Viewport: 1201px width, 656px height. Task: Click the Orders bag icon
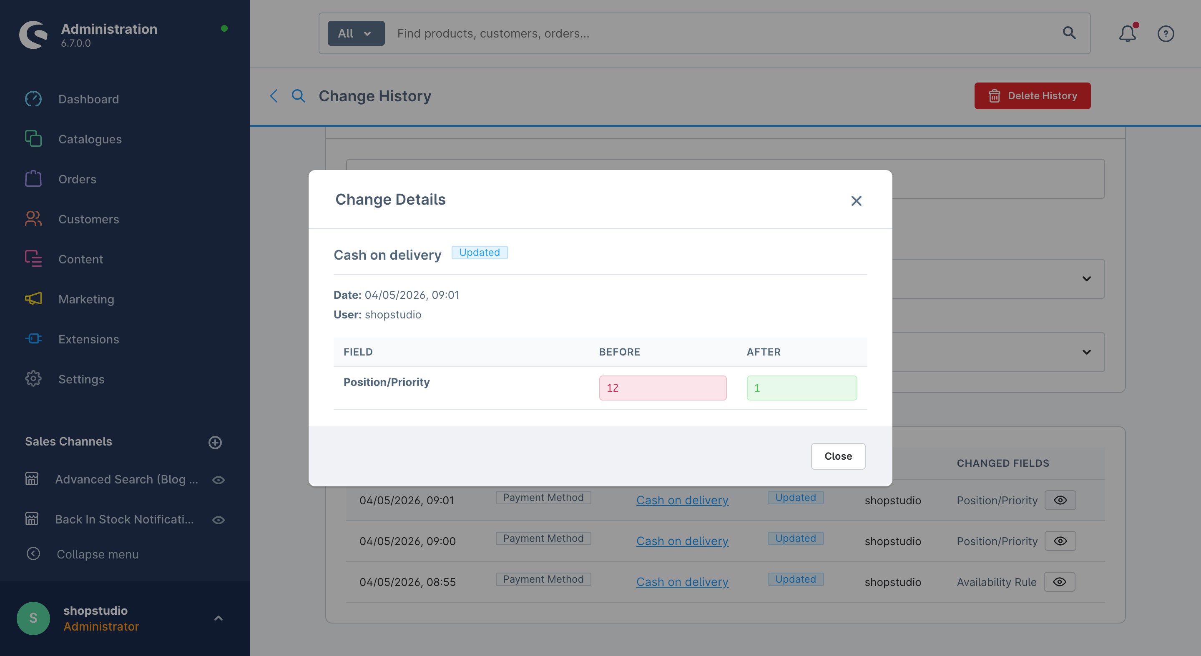[x=33, y=179]
